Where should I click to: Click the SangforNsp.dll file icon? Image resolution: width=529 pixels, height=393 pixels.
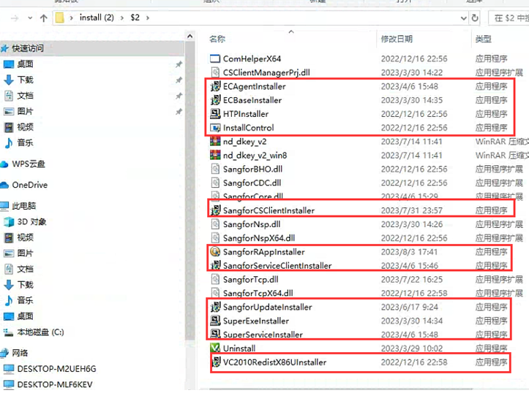215,224
